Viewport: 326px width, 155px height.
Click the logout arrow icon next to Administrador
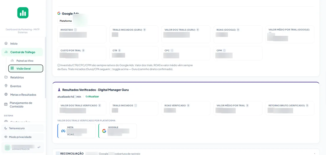point(39,147)
